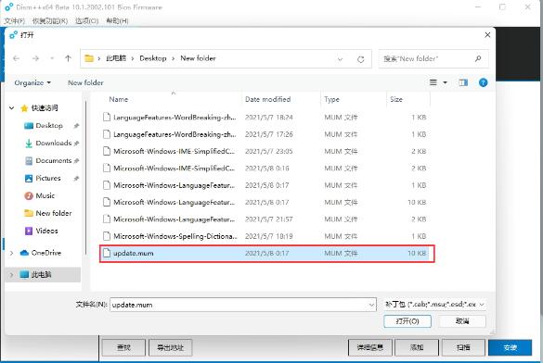
Task: Select the LanguageFeatur file modified 2021/5/7 21:57
Action: [x=266, y=219]
